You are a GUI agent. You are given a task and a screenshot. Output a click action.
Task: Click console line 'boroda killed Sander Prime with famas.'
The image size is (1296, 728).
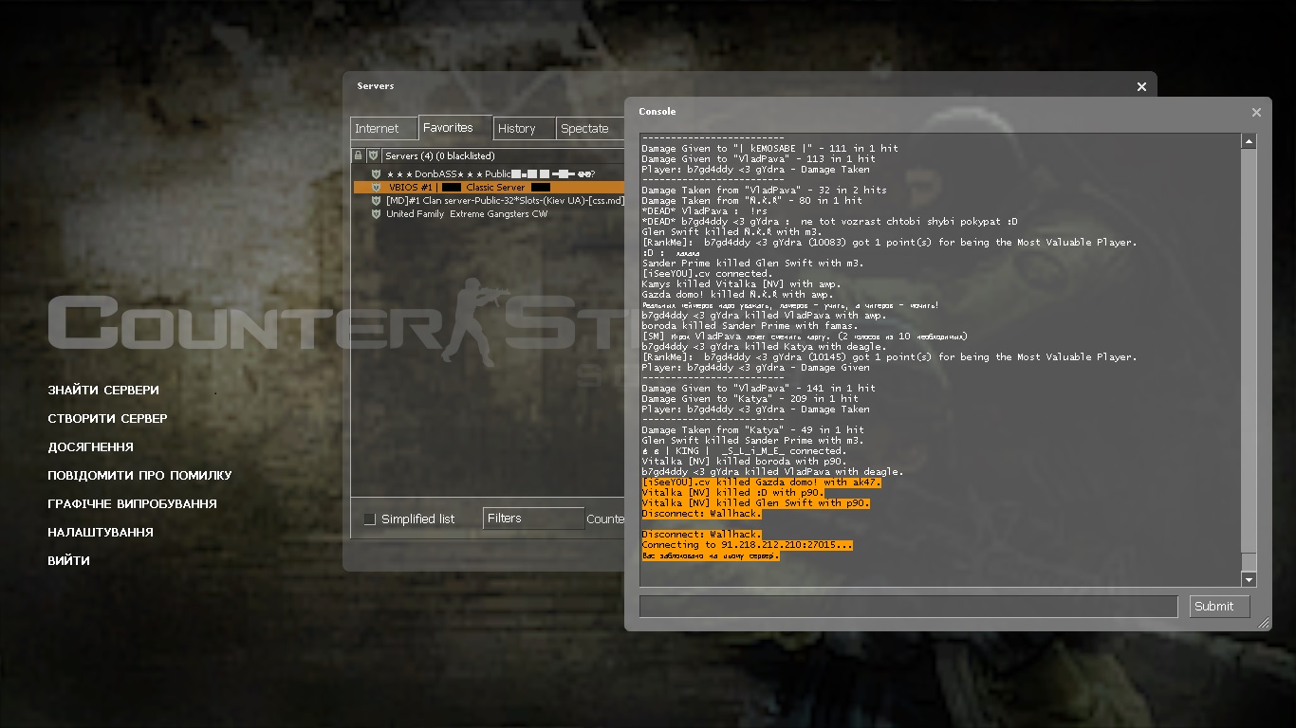coord(750,326)
